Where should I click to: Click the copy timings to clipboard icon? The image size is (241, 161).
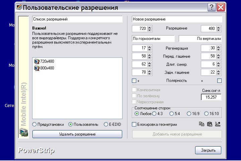pyautogui.click(x=202, y=124)
